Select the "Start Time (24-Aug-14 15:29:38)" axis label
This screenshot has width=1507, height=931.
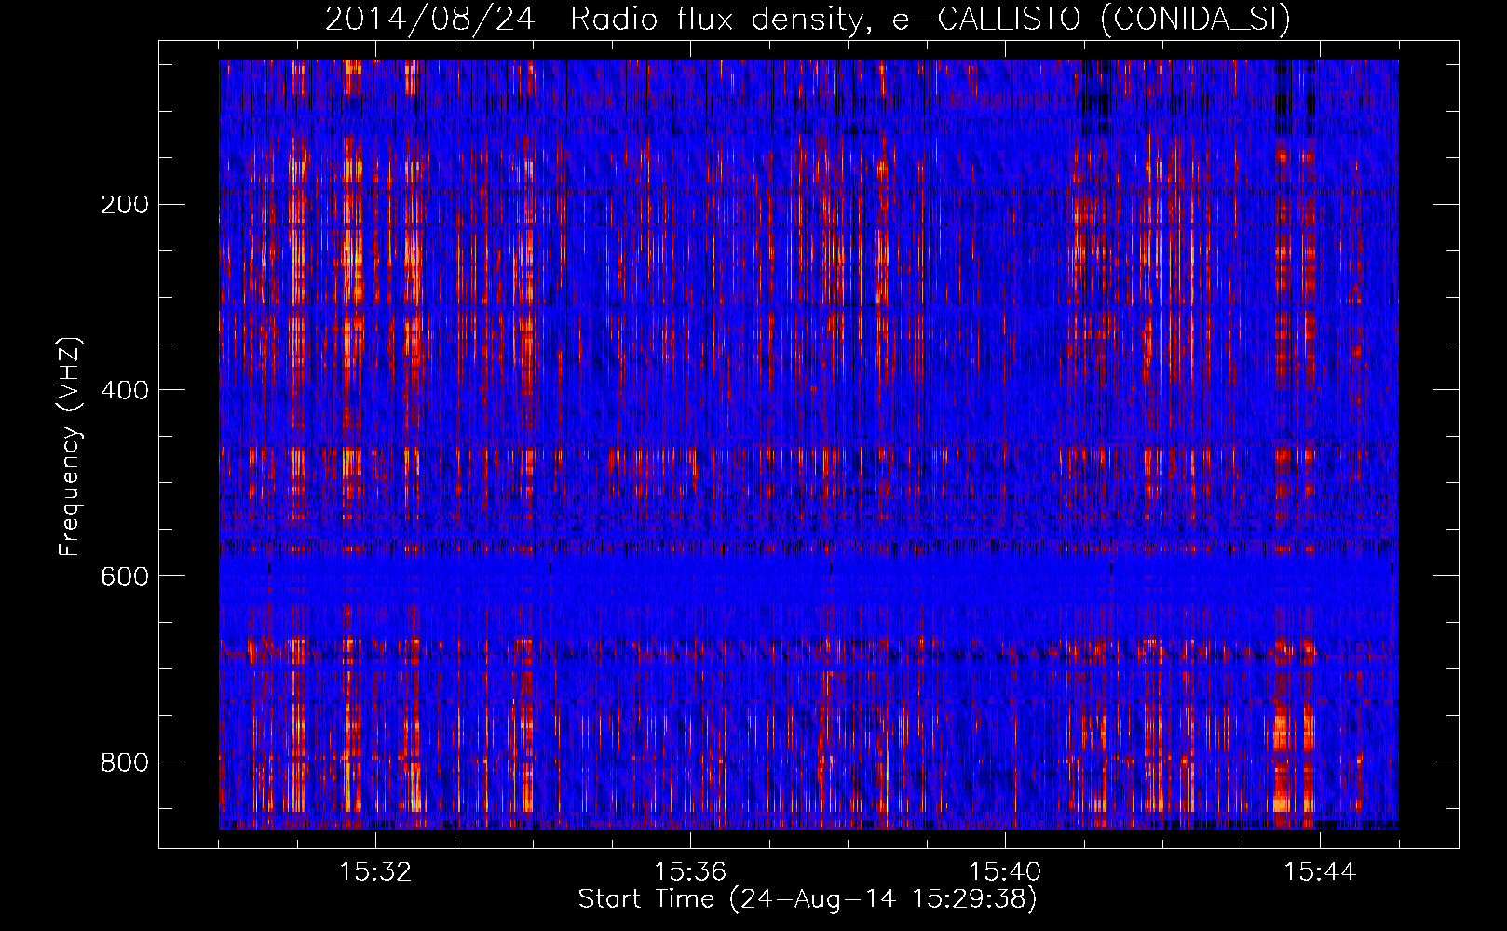(x=808, y=899)
